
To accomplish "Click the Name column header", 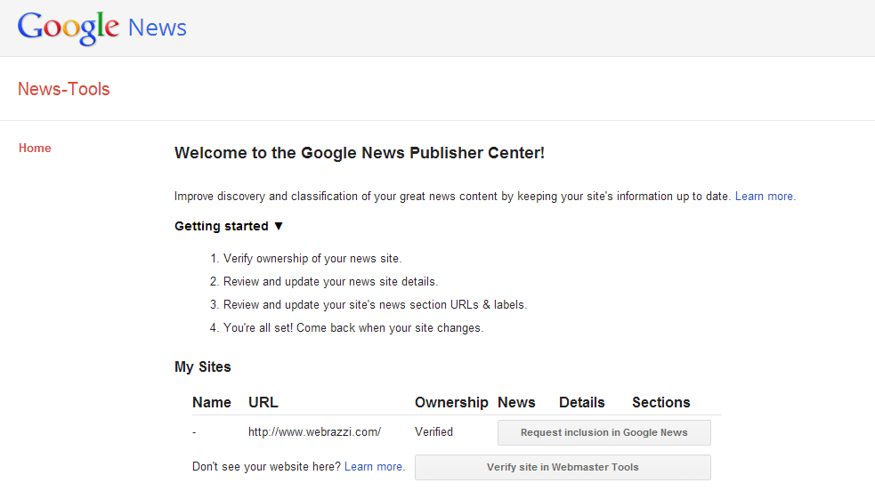I will click(x=212, y=402).
